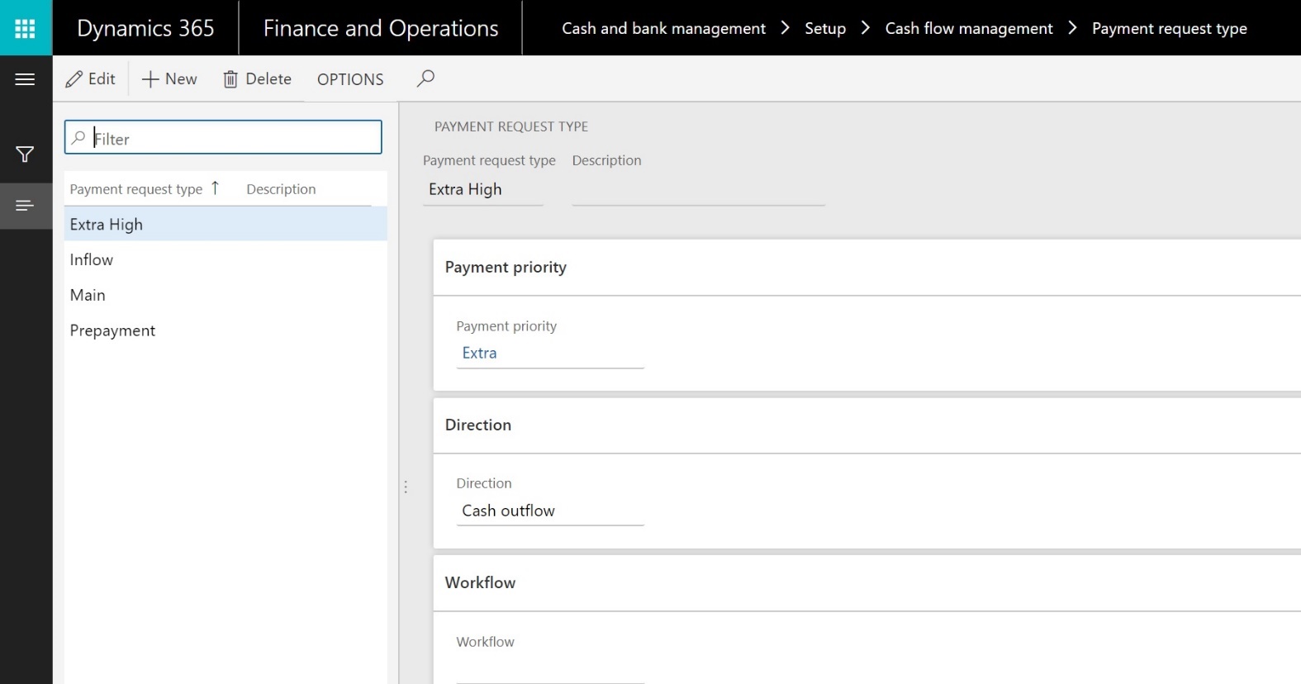
Task: Open the OPTIONS menu
Action: [350, 79]
